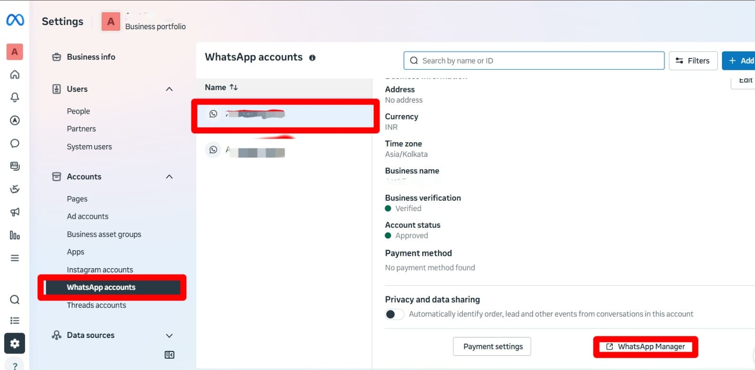Click 'No payment method found' text
This screenshot has width=755, height=370.
pyautogui.click(x=430, y=268)
